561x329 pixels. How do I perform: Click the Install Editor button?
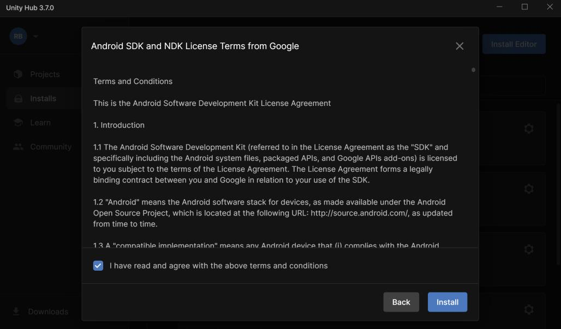[x=514, y=44]
